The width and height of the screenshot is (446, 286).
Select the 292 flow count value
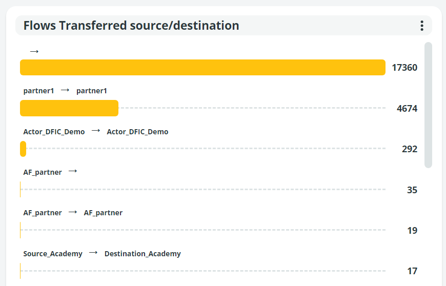tap(410, 149)
